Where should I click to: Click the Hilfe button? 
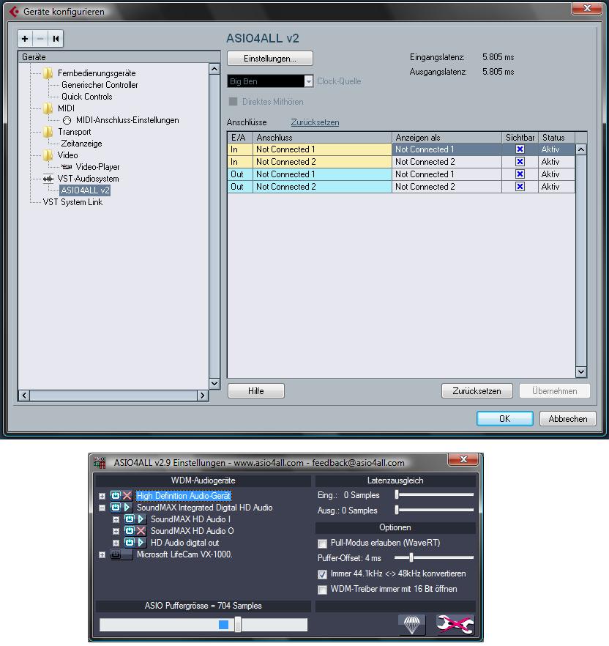click(x=256, y=391)
